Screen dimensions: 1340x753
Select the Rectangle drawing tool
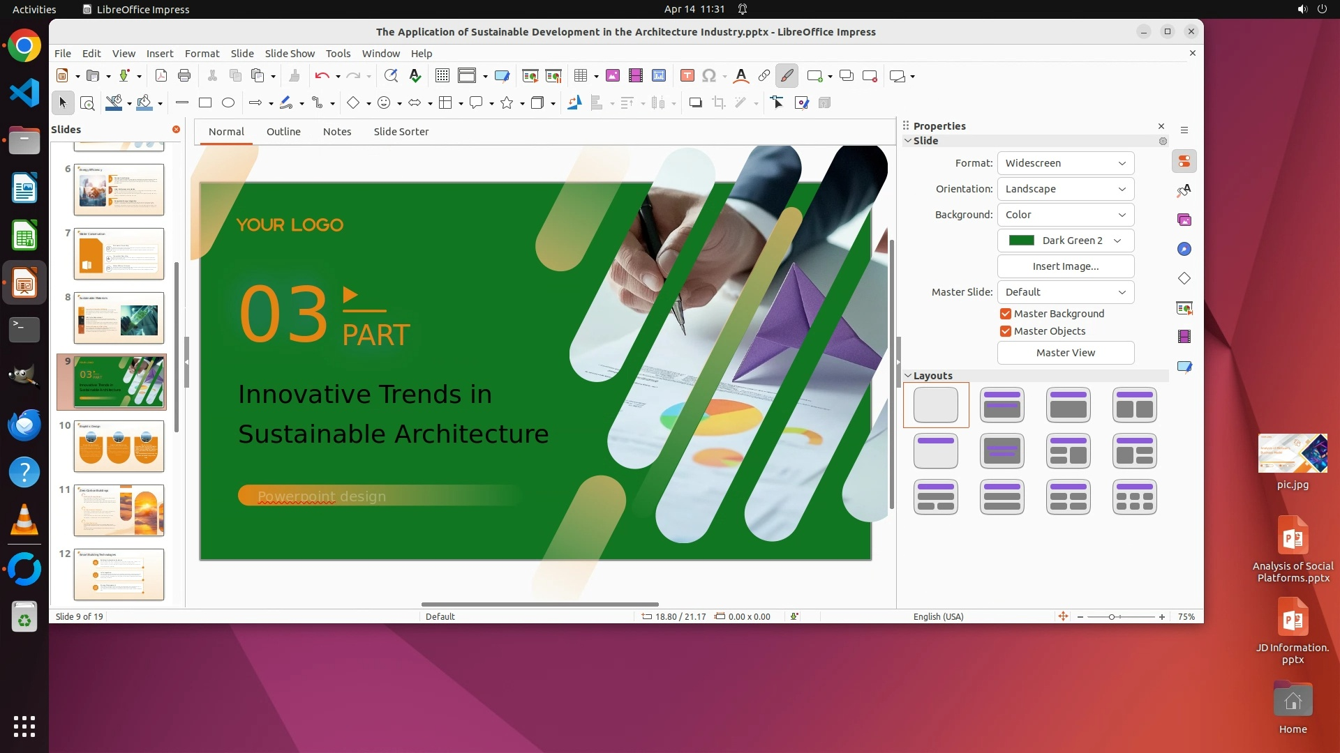[x=205, y=103]
